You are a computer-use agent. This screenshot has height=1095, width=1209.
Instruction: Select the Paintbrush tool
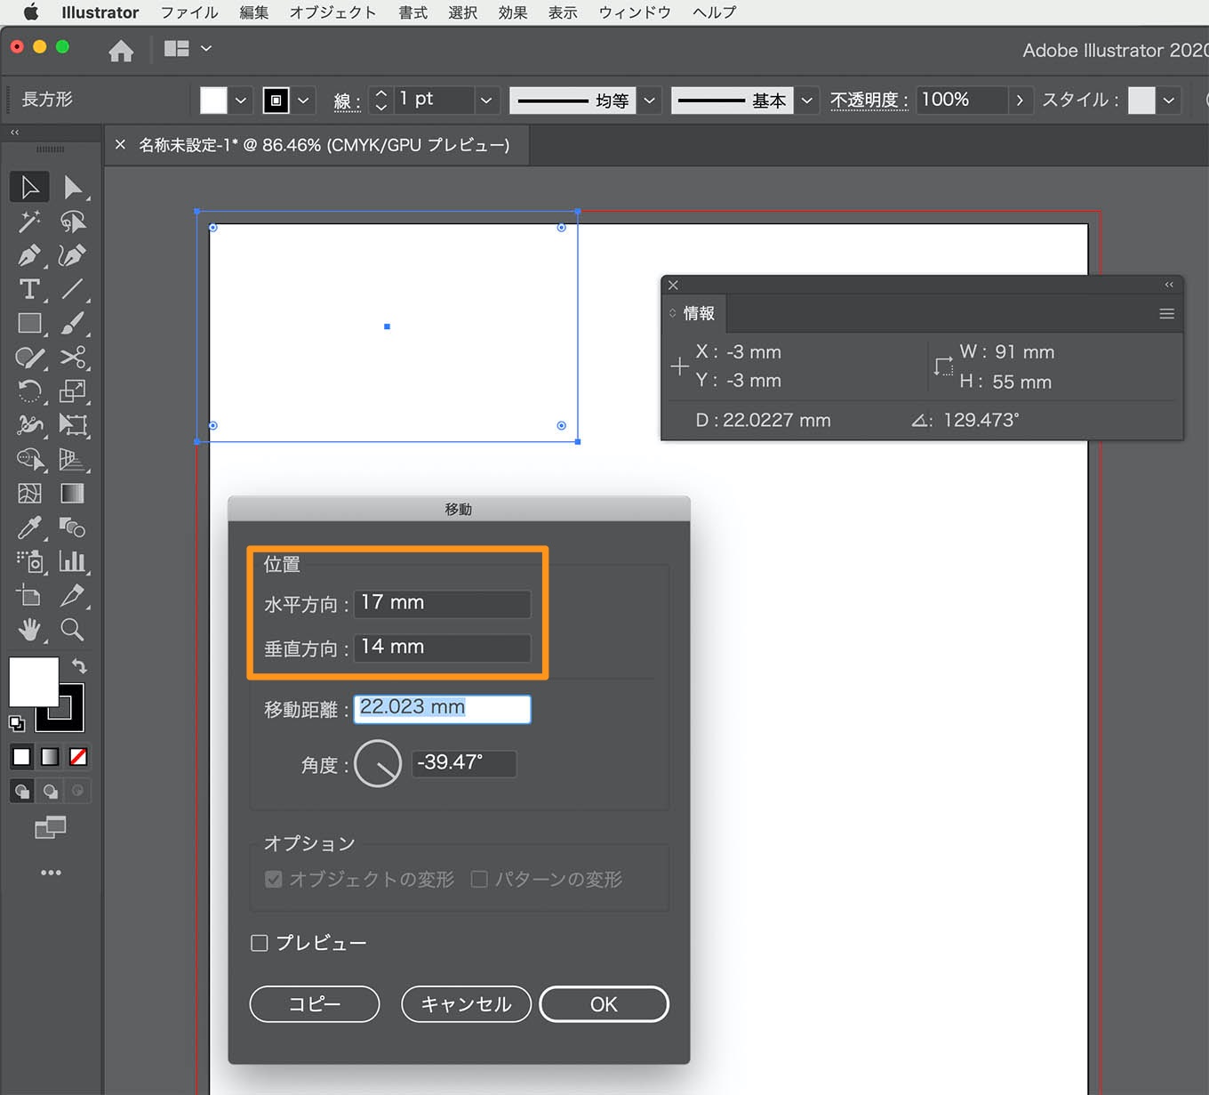[x=73, y=323]
